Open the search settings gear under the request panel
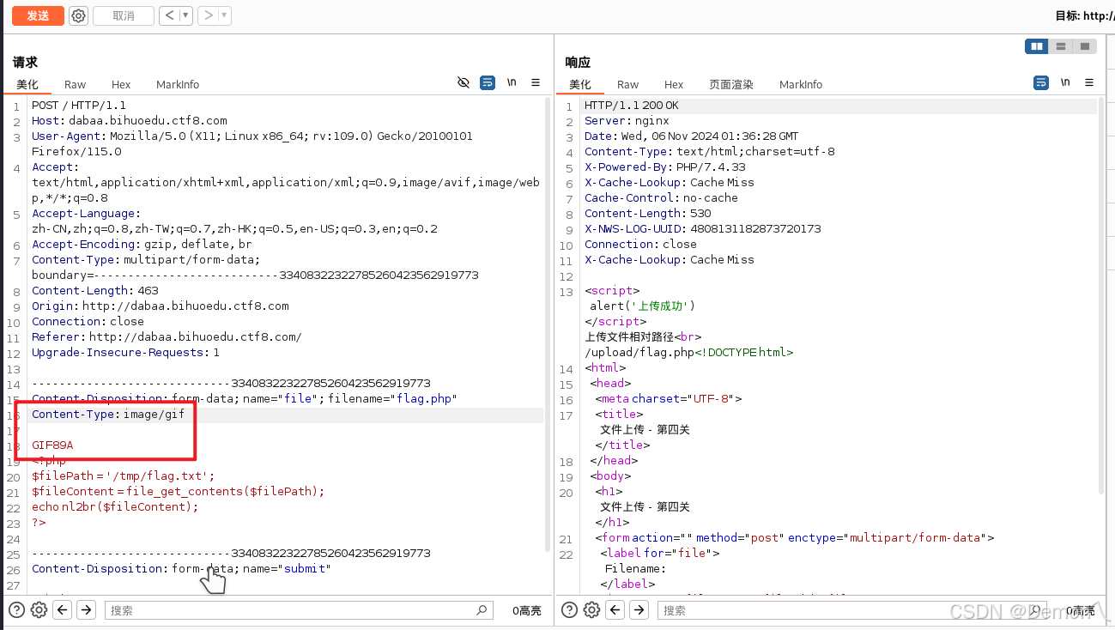 coord(39,610)
